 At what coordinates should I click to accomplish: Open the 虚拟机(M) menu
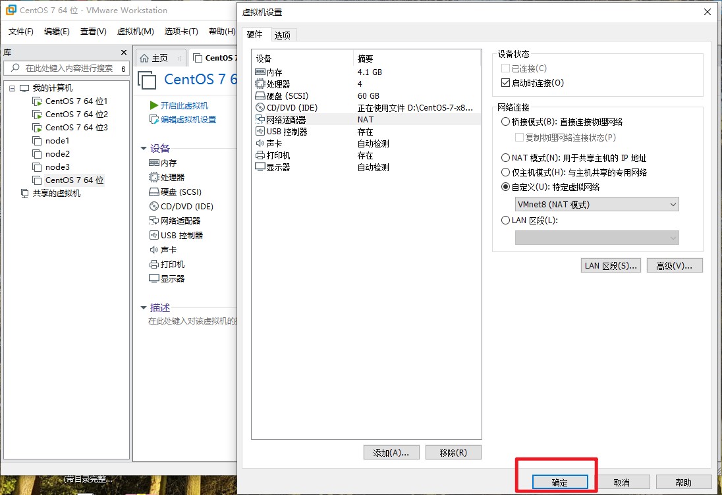click(x=136, y=32)
